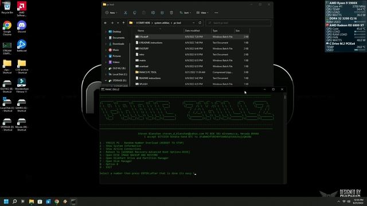This screenshot has width=367, height=206.
Task: Open GAMES (G:) drive shortcut
Action: [22, 105]
